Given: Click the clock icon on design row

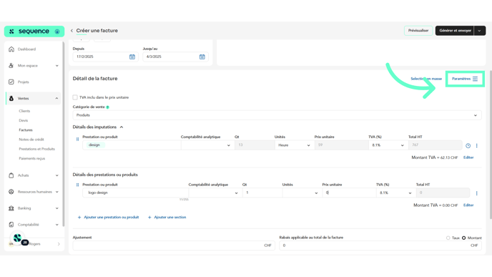Looking at the screenshot, I should point(468,146).
